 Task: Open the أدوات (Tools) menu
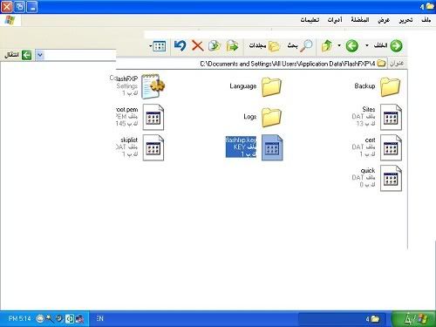point(335,20)
